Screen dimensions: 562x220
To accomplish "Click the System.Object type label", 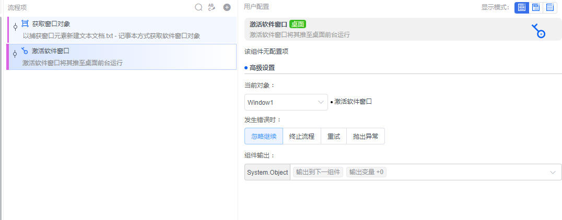I will (x=267, y=172).
